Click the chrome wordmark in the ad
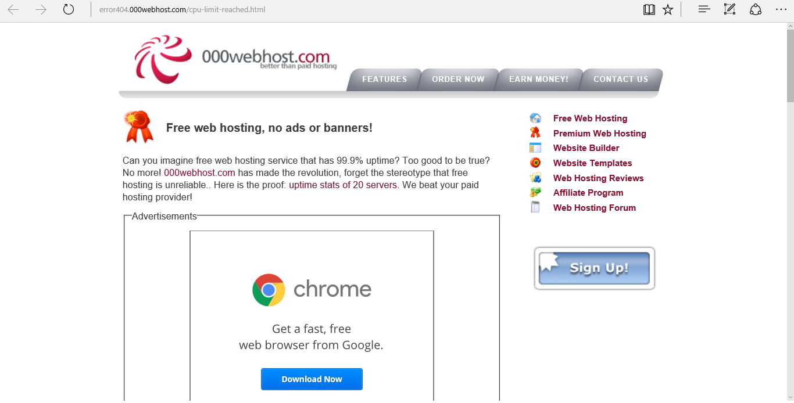The width and height of the screenshot is (794, 403). 332,289
